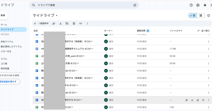Click the search magnifier icon
This screenshot has width=212, height=111.
click(34, 5)
